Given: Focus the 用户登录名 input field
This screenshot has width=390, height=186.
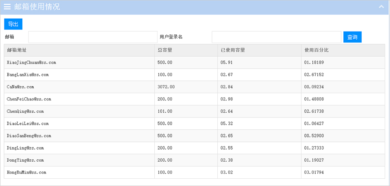Looking at the screenshot, I should [276, 37].
